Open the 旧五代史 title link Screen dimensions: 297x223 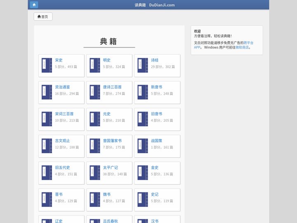[x=63, y=167]
